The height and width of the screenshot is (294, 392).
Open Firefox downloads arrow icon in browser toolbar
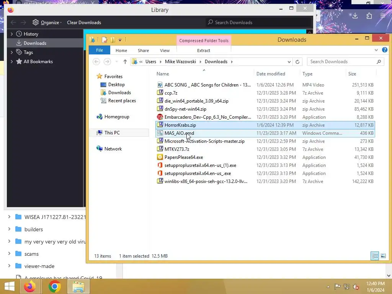355,16
